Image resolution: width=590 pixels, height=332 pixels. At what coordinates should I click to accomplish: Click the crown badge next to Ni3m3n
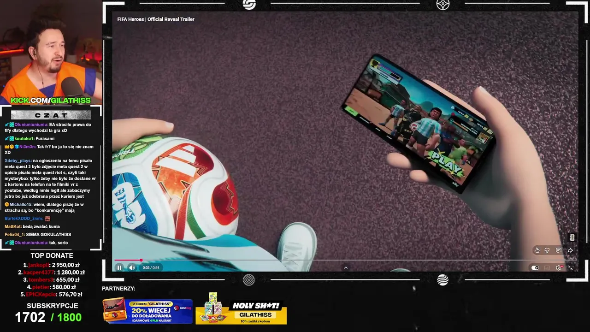[x=7, y=147]
